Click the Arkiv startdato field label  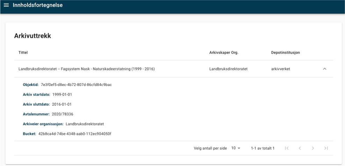36,95
